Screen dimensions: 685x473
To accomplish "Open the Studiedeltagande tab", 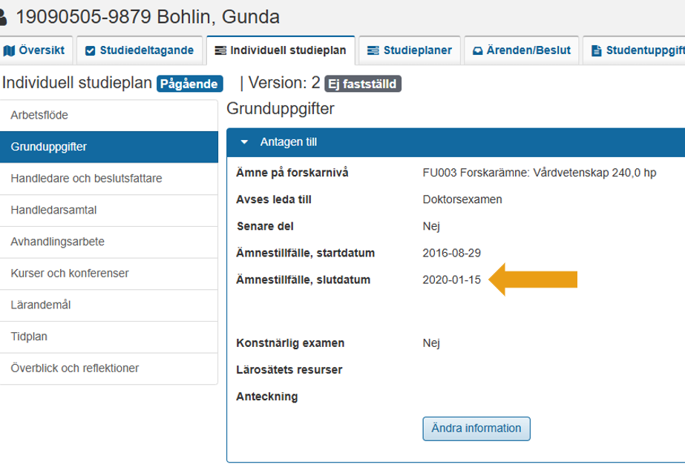I will 140,50.
